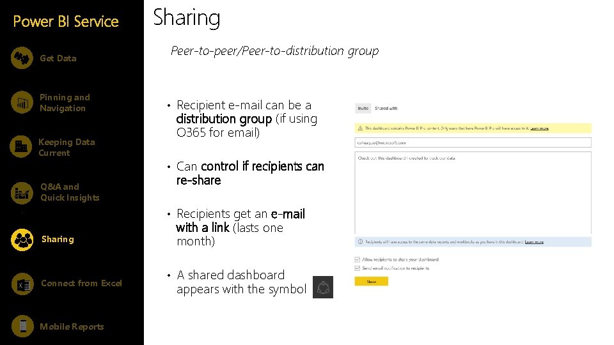Click the Connect from Excel icon
This screenshot has height=345, width=614.
(x=23, y=284)
